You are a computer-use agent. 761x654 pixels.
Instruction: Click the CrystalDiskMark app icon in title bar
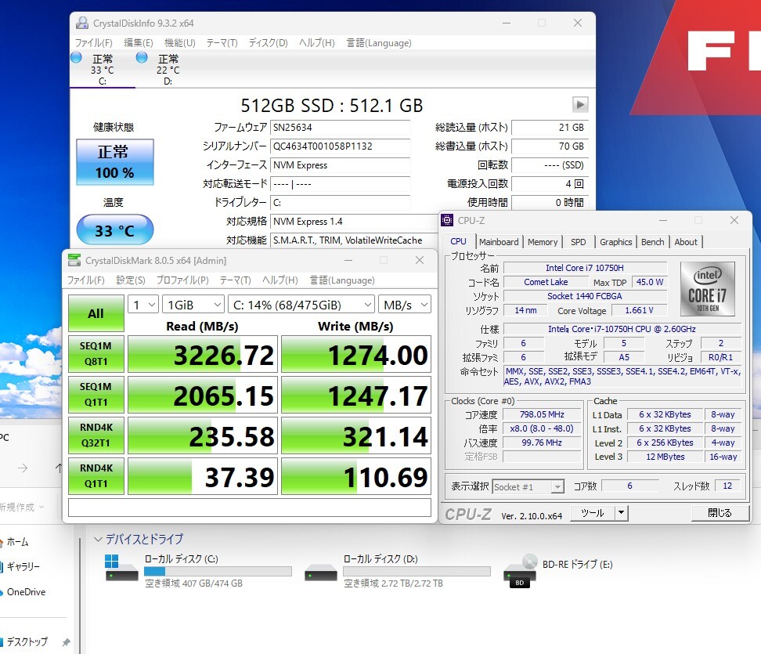point(74,260)
